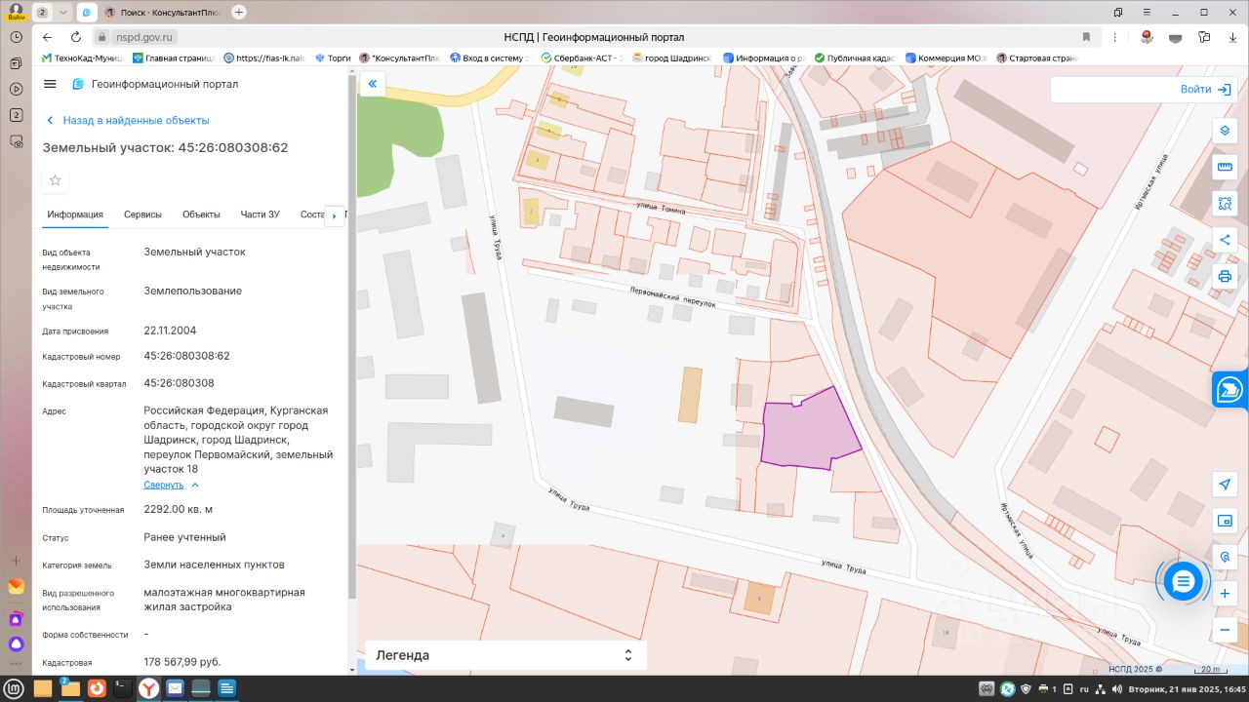
Task: Open the hamburger menu of the portal
Action: tap(51, 84)
